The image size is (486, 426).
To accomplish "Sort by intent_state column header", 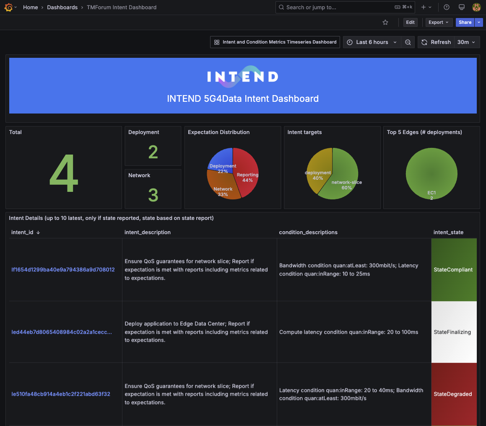I will pyautogui.click(x=448, y=232).
